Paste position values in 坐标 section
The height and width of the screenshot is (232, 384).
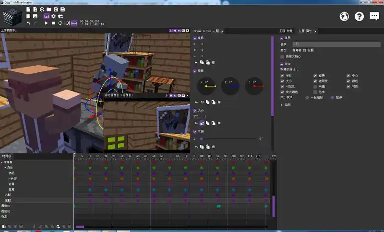click(208, 63)
